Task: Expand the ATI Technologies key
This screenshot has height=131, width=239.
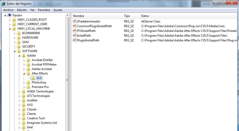Action: pos(19,96)
